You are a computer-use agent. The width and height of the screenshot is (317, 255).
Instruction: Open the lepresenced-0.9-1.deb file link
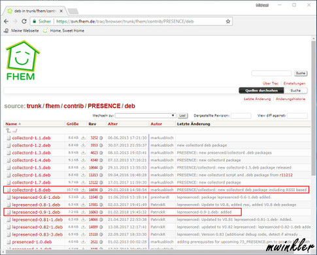point(36,212)
